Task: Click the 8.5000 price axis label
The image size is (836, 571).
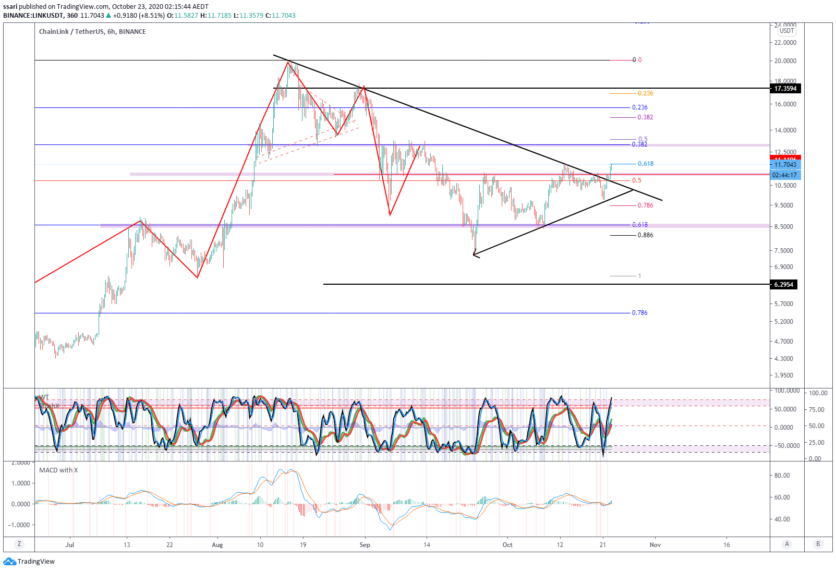Action: [784, 227]
